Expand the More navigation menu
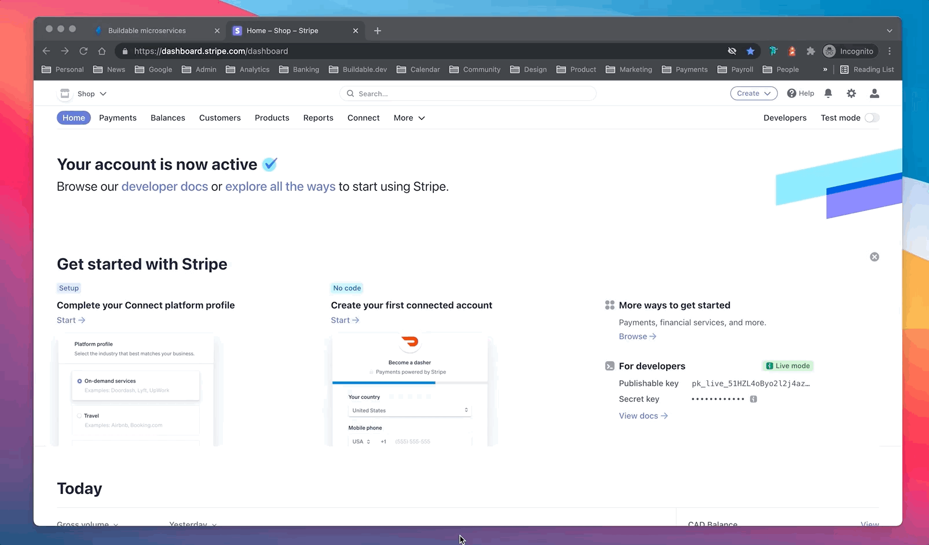The image size is (929, 545). click(409, 118)
